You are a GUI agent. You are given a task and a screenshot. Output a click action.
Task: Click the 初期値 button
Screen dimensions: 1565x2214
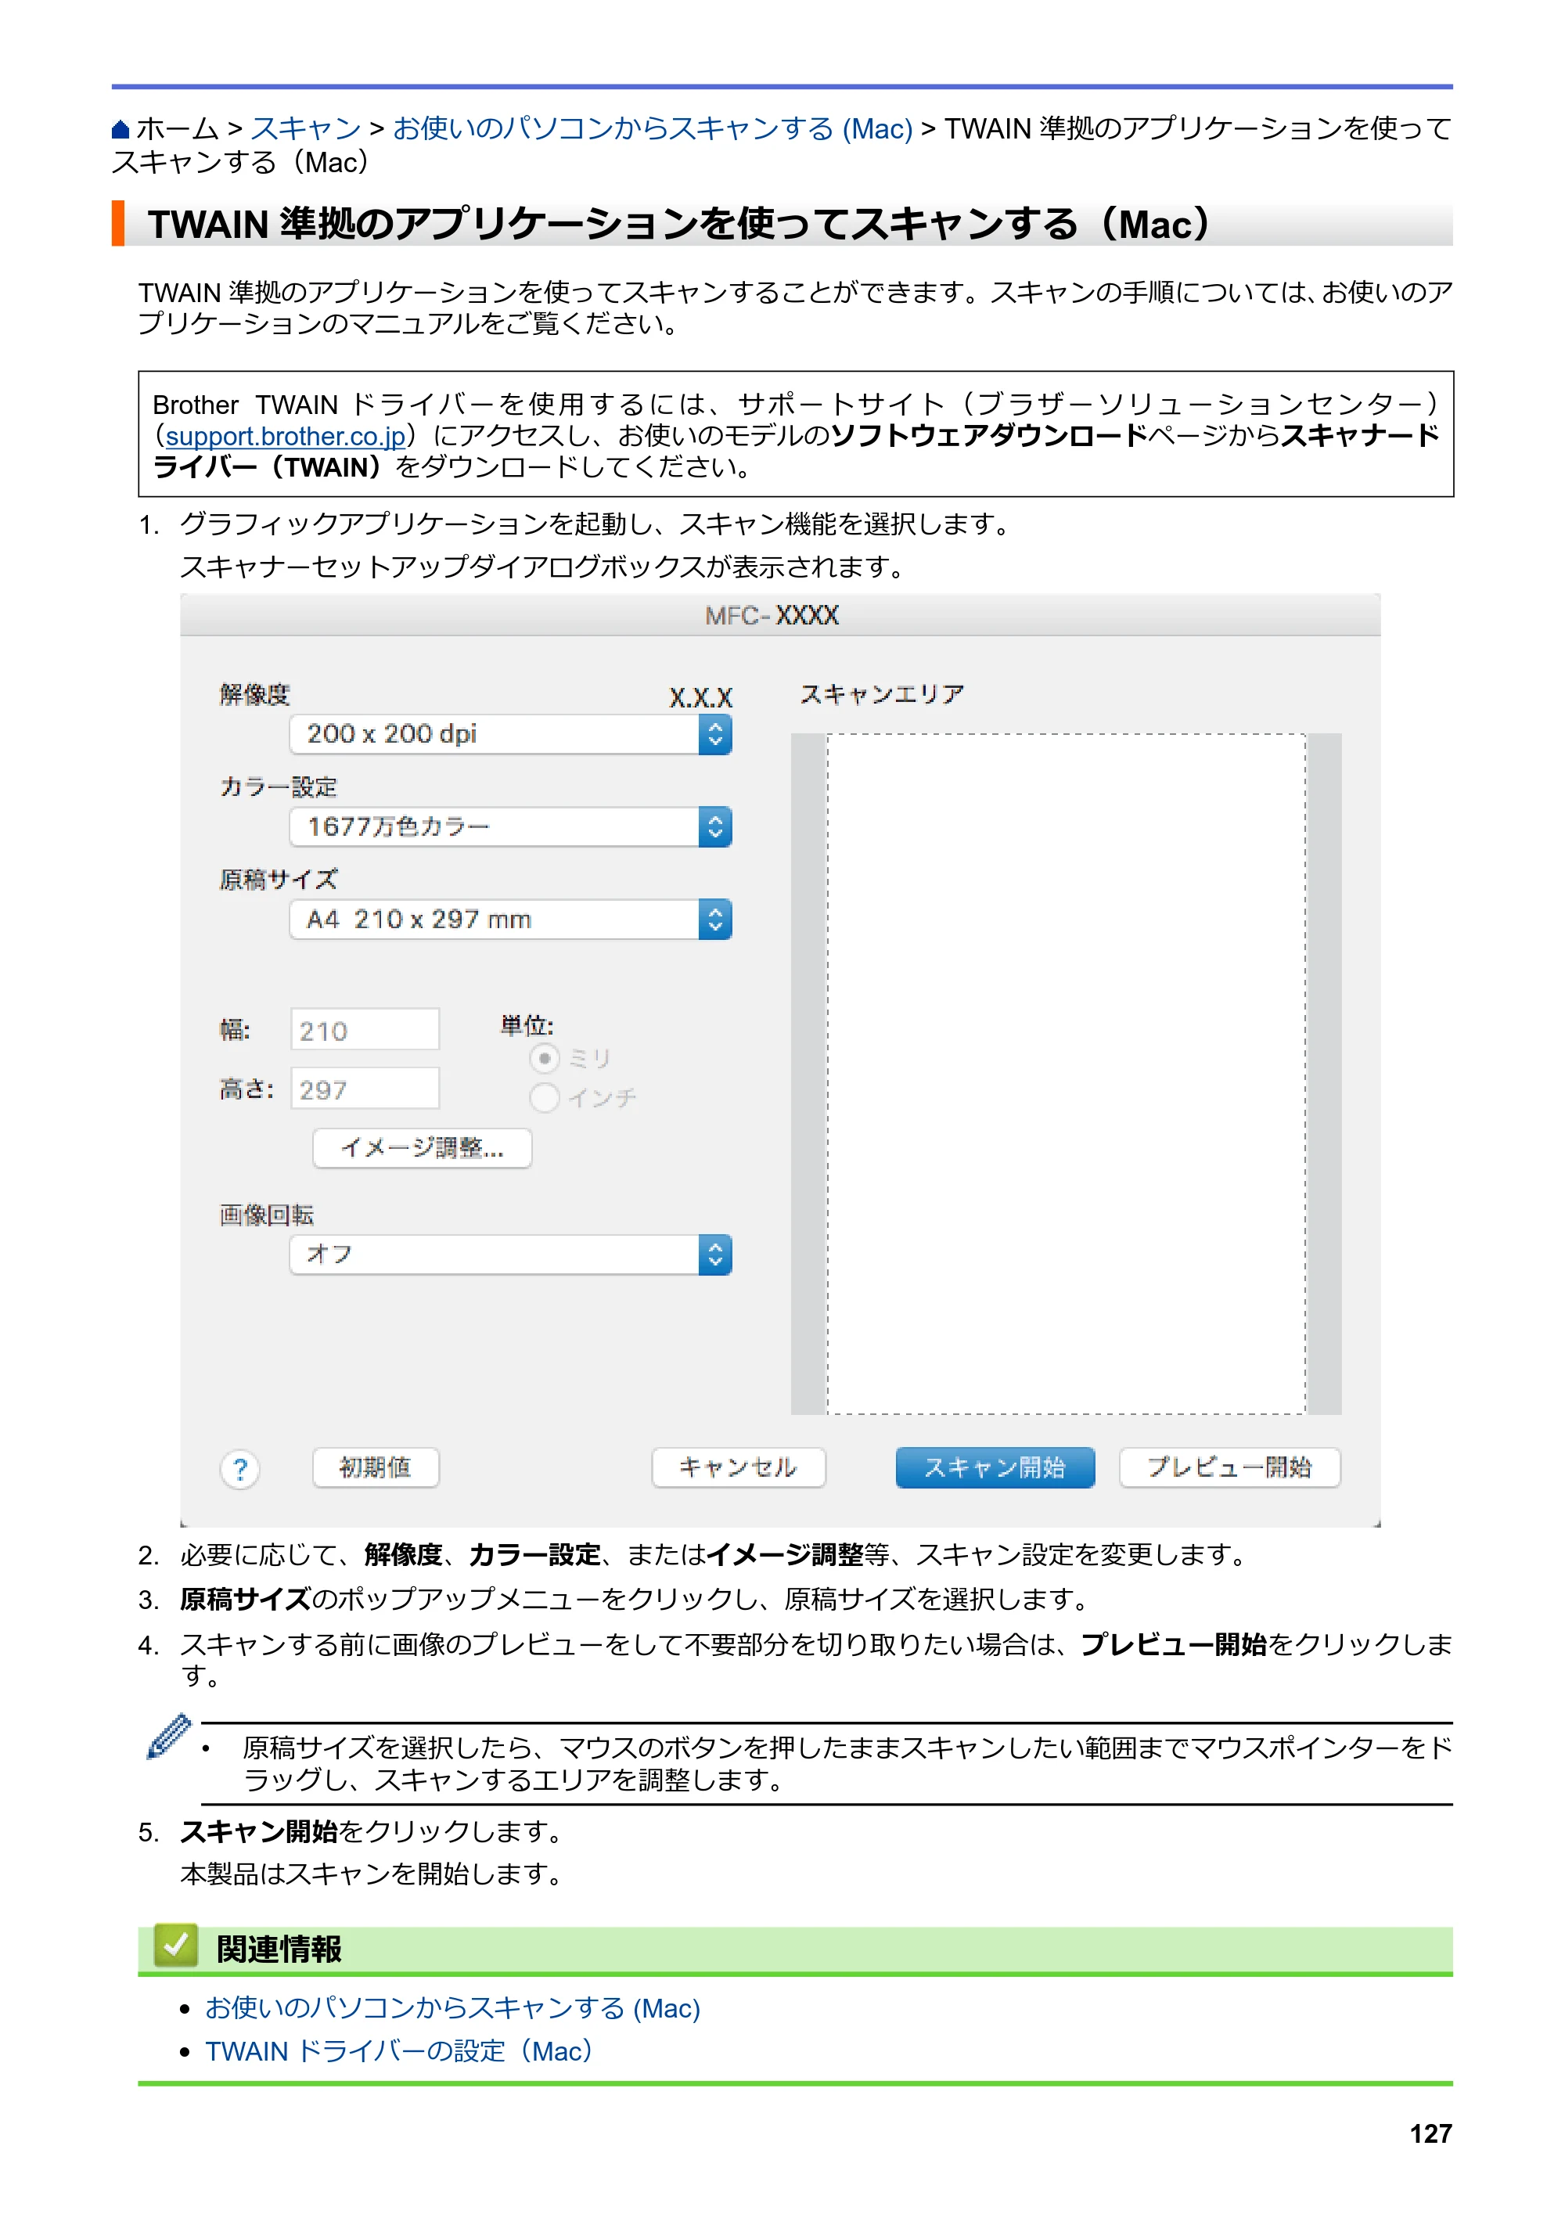coord(376,1467)
